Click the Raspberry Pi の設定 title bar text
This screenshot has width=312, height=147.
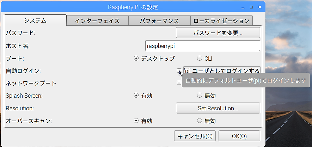[133, 7]
